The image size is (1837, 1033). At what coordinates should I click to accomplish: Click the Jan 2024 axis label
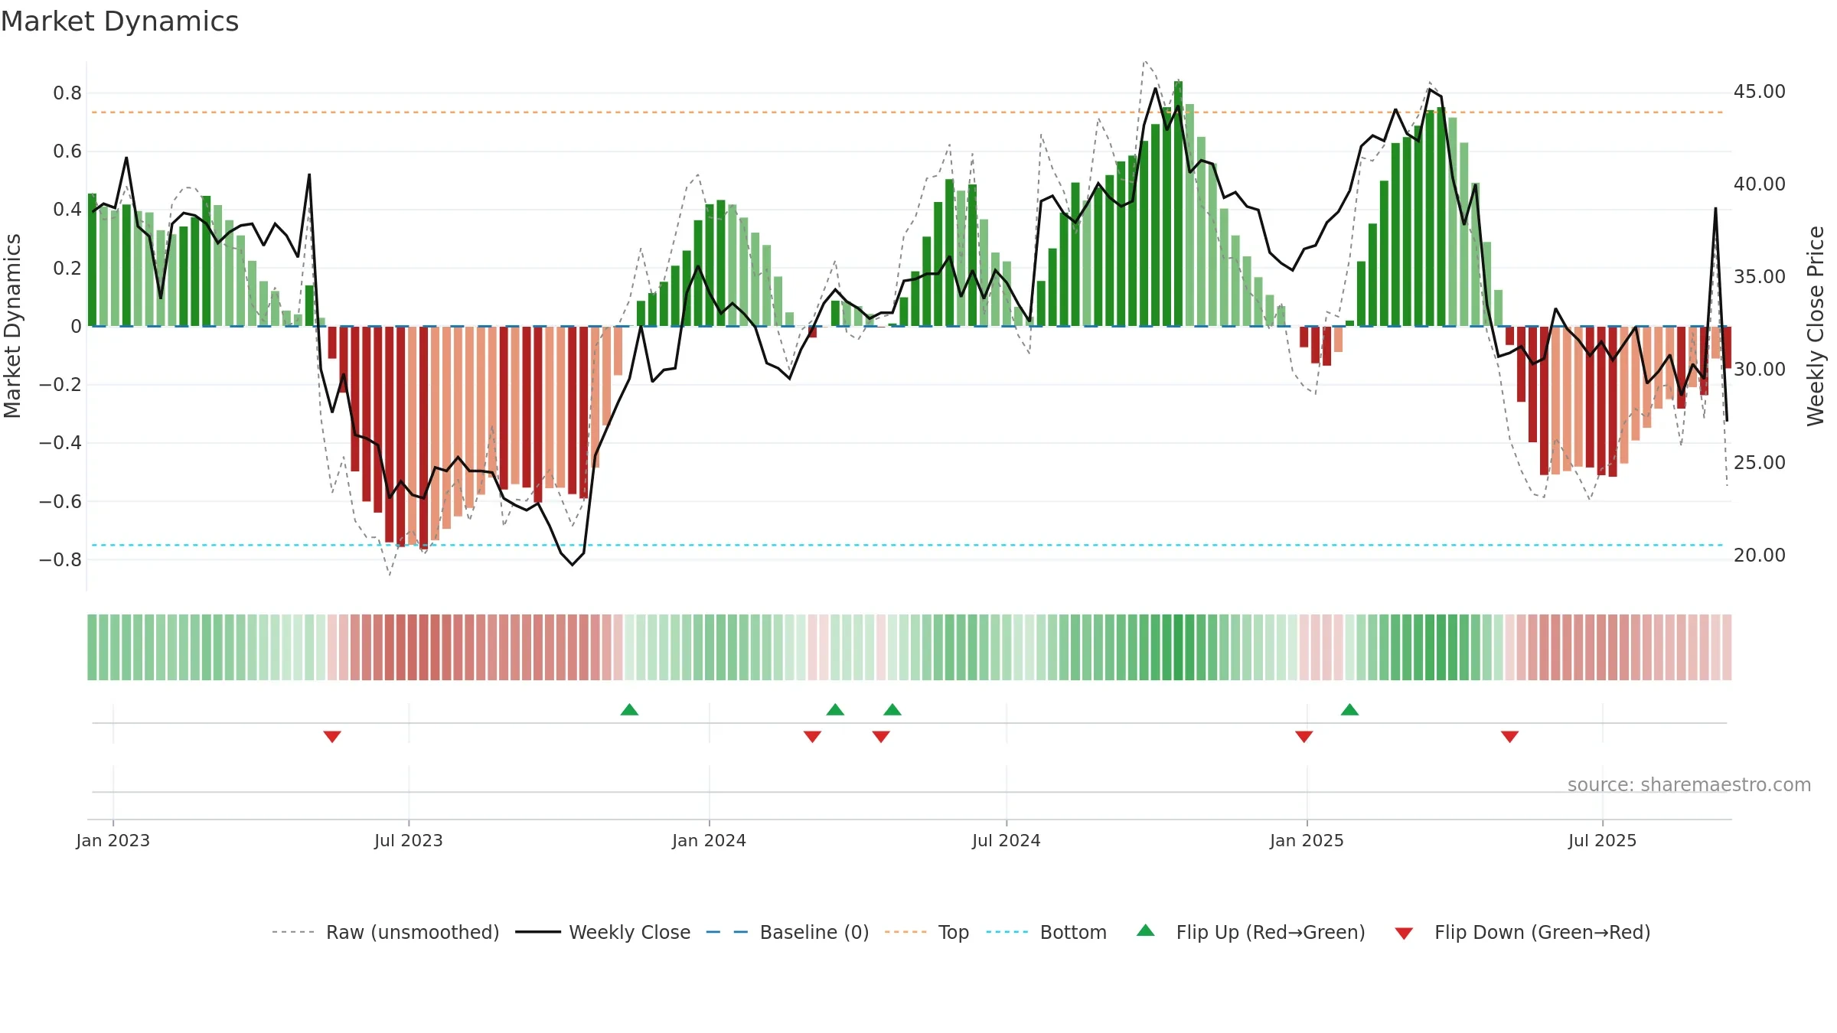(x=710, y=840)
